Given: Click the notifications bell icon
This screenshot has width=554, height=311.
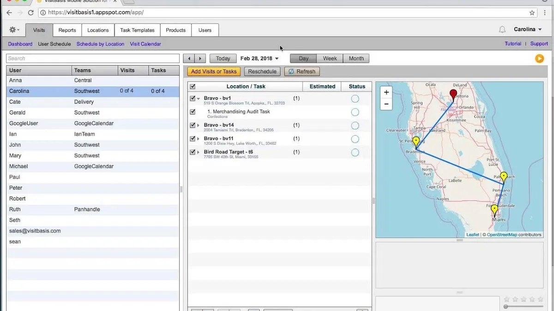Looking at the screenshot, I should coord(502,29).
